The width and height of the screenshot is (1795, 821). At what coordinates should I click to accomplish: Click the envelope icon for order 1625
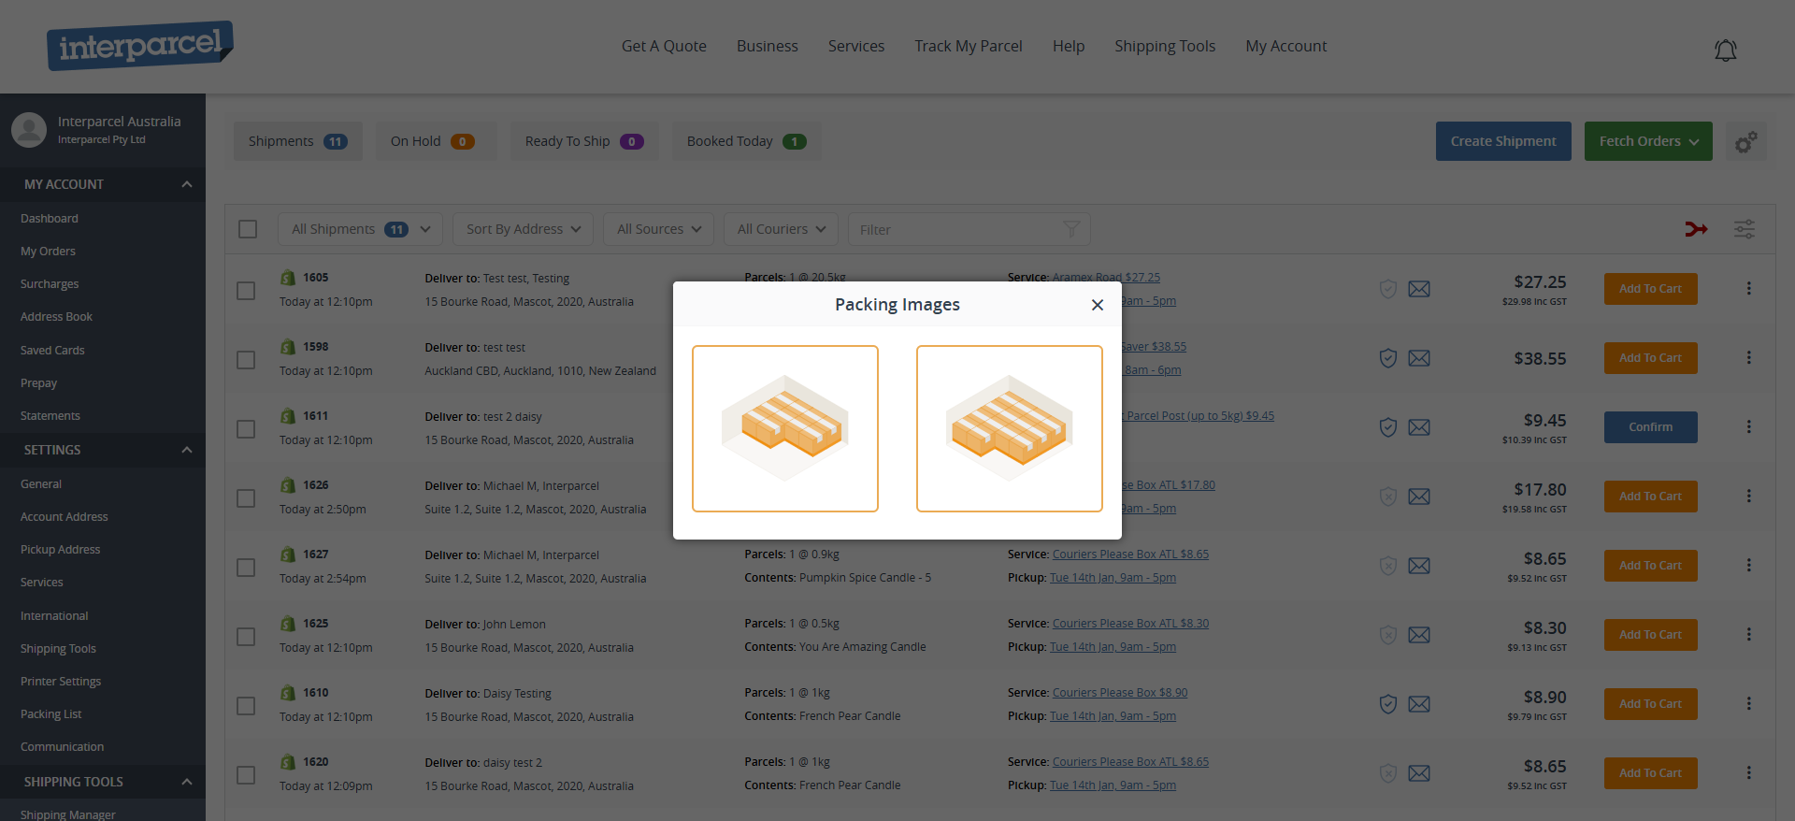click(x=1418, y=635)
